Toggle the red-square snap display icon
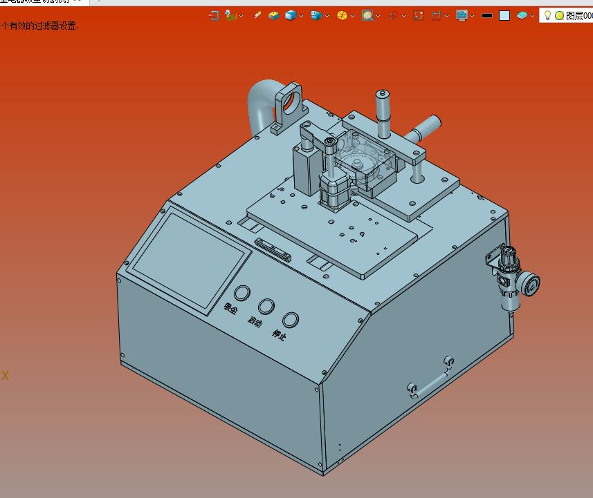 pos(419,15)
